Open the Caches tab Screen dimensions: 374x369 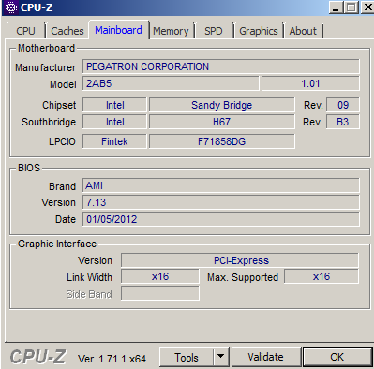67,31
